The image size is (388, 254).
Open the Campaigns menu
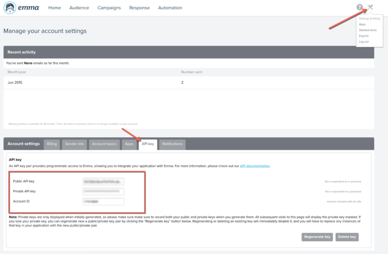pyautogui.click(x=109, y=8)
